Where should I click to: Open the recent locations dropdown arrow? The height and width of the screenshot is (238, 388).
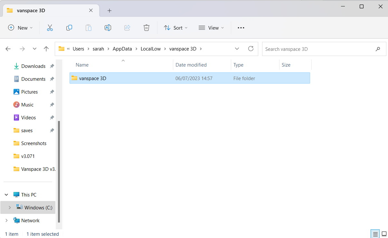coord(34,49)
